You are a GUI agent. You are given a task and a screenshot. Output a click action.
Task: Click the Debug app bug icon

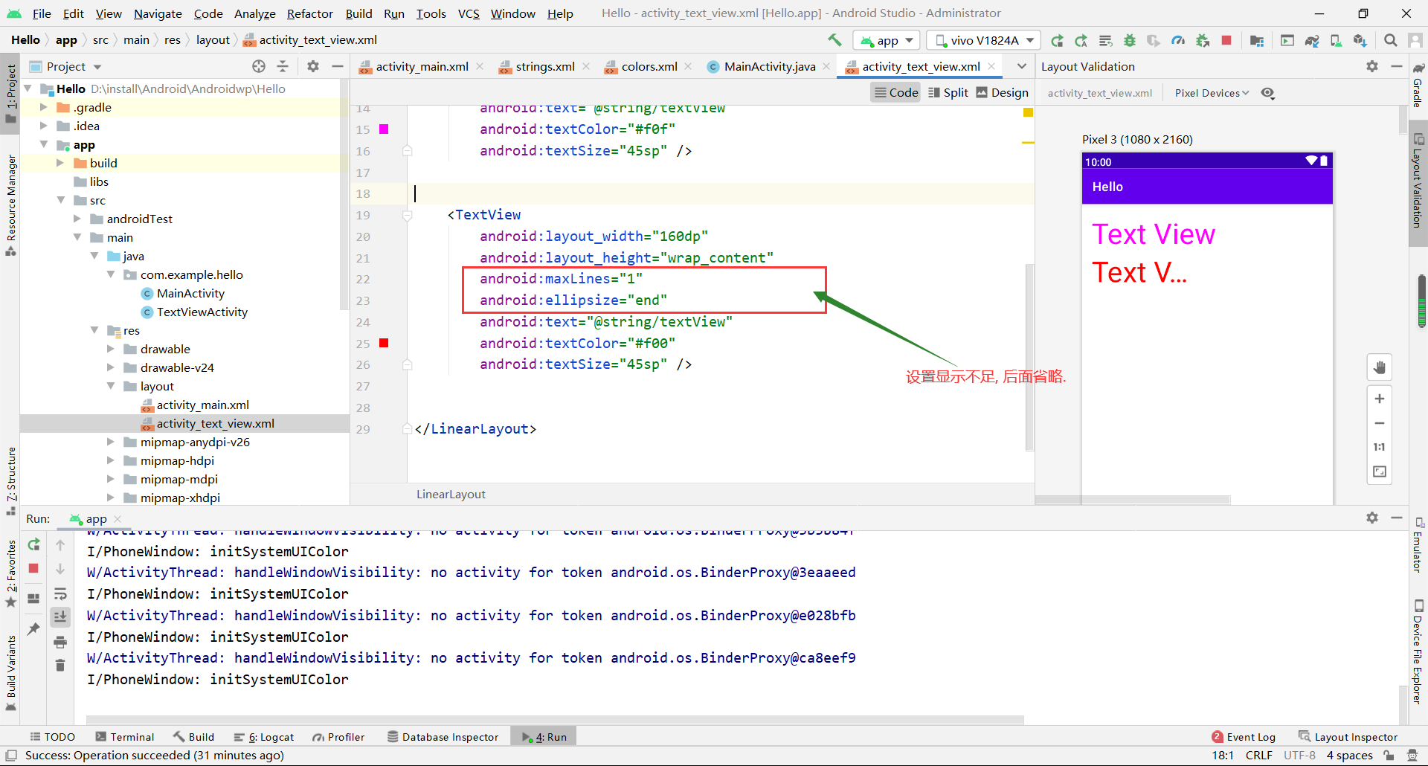pos(1130,40)
